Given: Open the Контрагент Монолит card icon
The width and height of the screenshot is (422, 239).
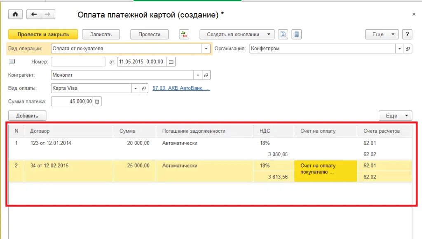Looking at the screenshot, I should click(206, 75).
